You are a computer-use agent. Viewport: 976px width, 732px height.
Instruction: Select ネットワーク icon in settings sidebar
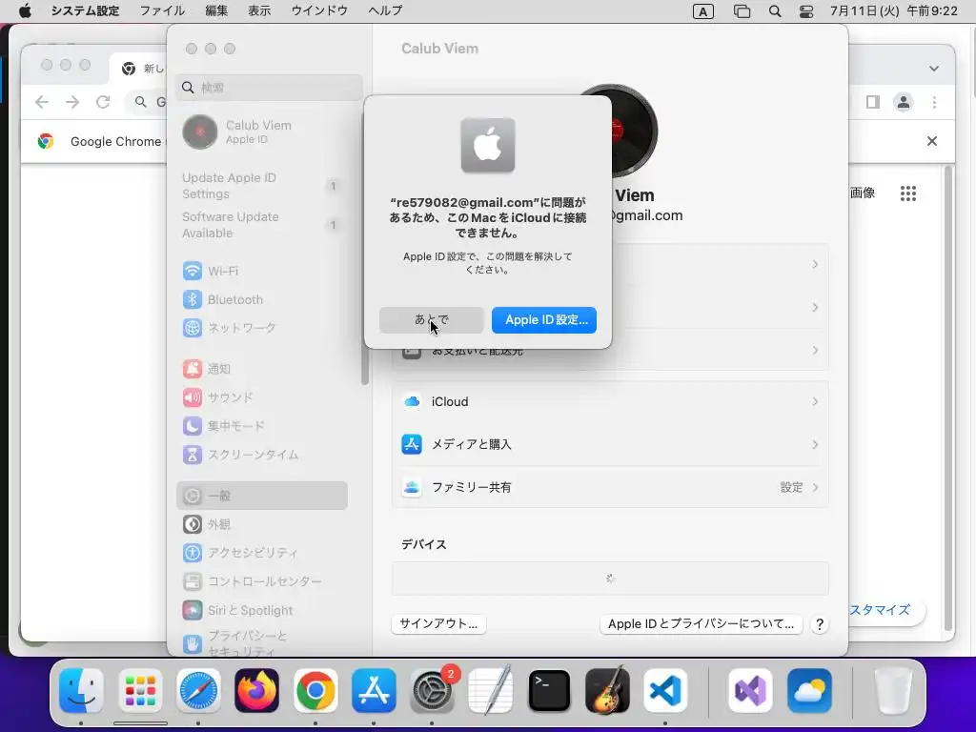click(x=193, y=328)
